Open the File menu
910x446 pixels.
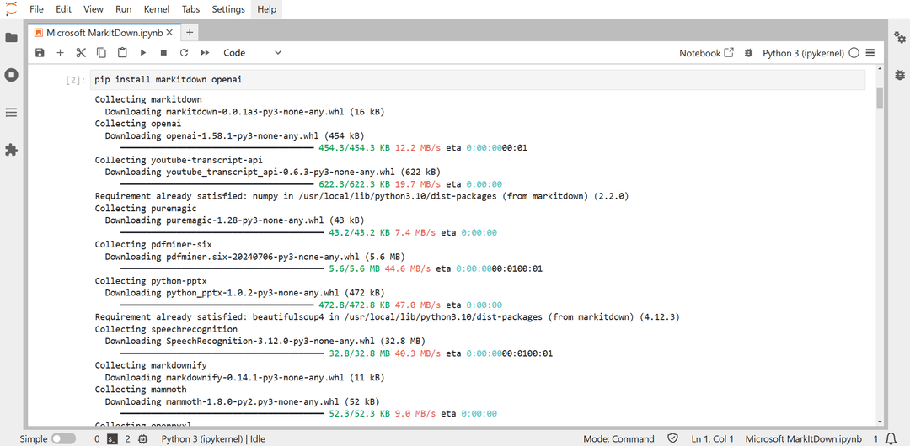(36, 9)
